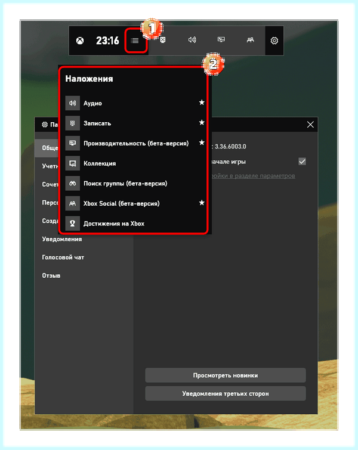This screenshot has width=358, height=450.
Task: Click the version number 3.36.6003.0
Action: [230, 147]
